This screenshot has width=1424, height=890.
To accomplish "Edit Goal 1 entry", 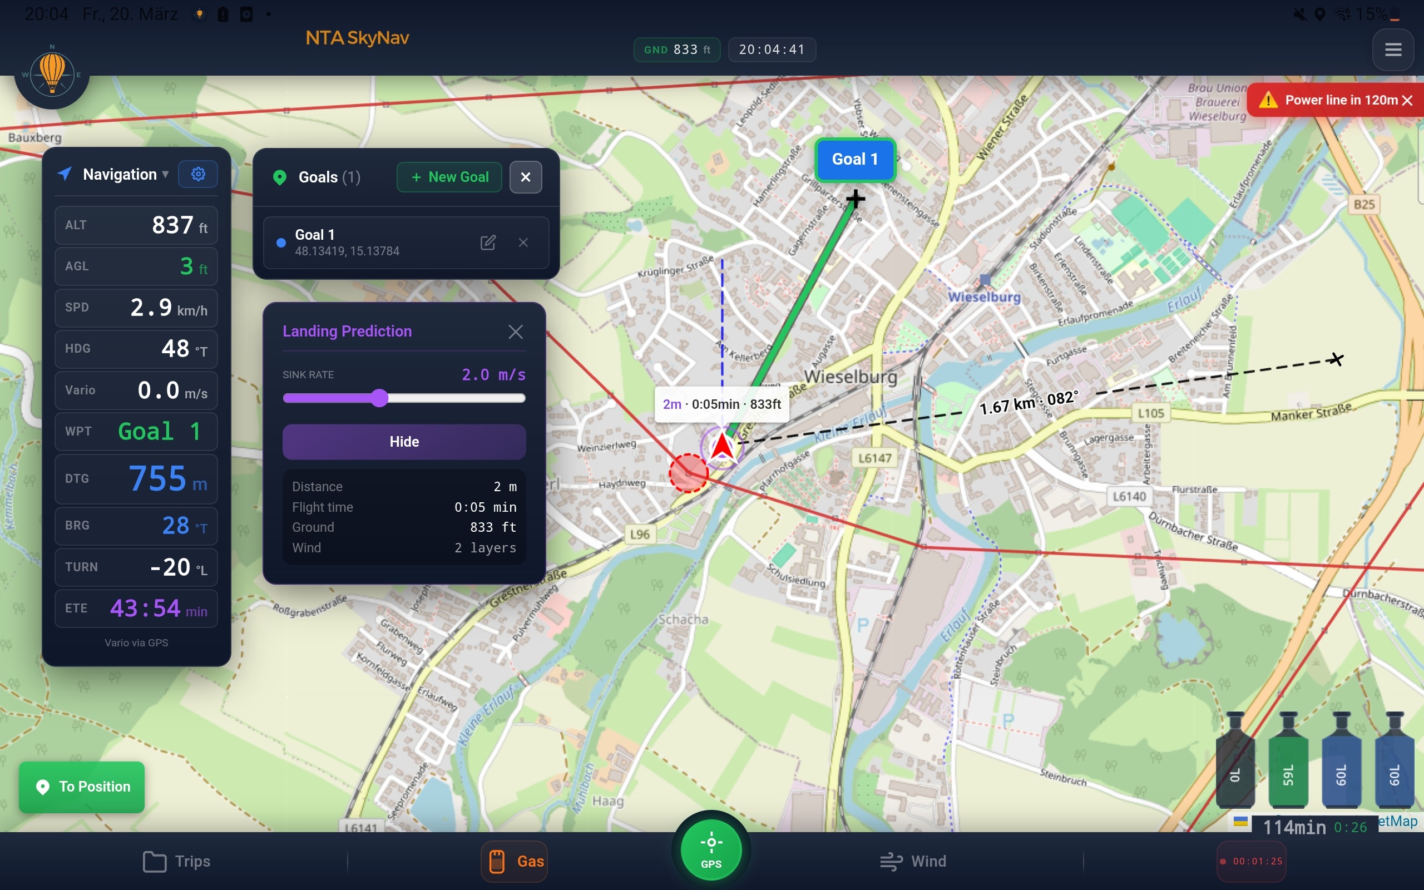I will [x=488, y=243].
